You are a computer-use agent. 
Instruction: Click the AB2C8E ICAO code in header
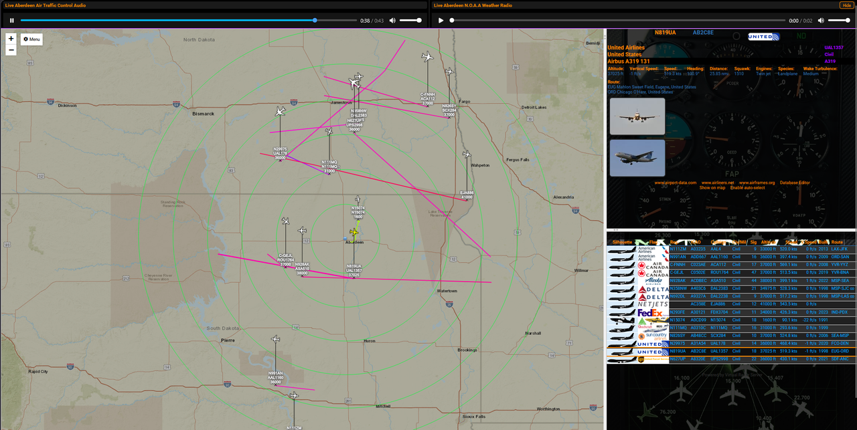[704, 32]
